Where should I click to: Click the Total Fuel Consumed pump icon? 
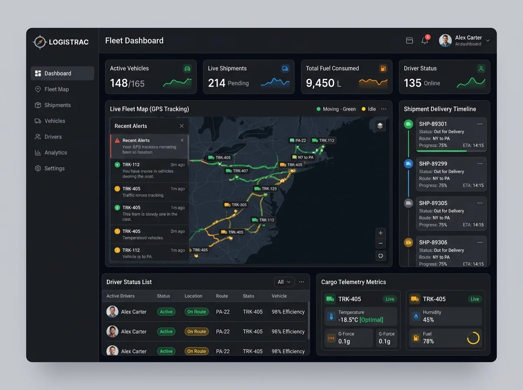click(383, 68)
